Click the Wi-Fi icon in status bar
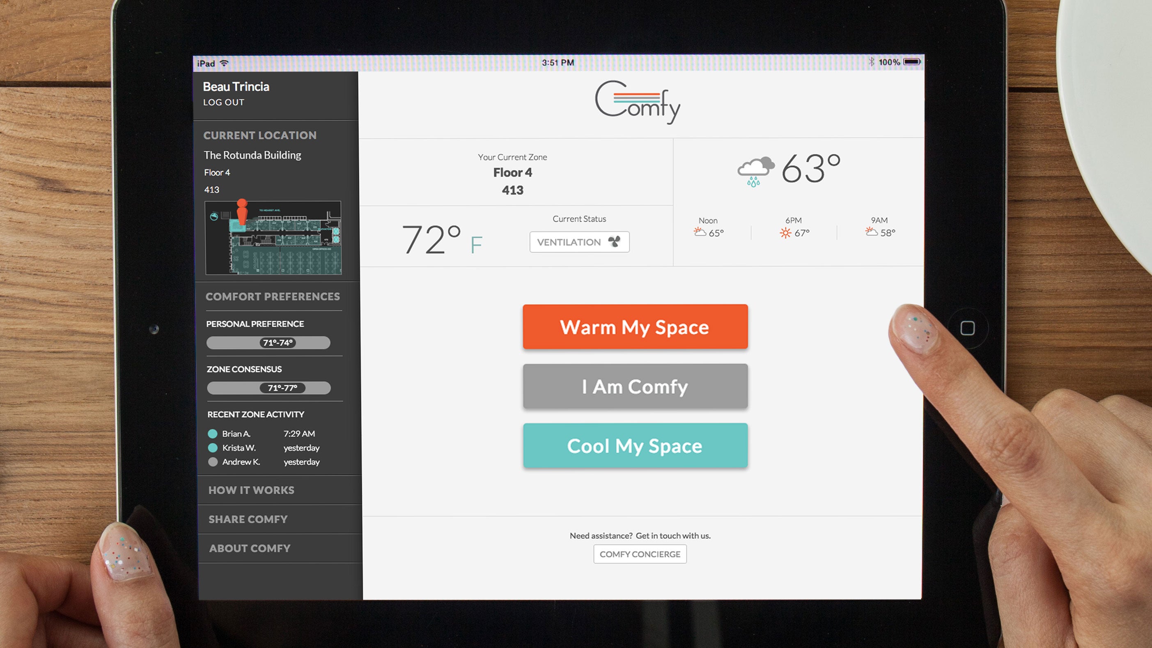The height and width of the screenshot is (648, 1152). point(224,63)
